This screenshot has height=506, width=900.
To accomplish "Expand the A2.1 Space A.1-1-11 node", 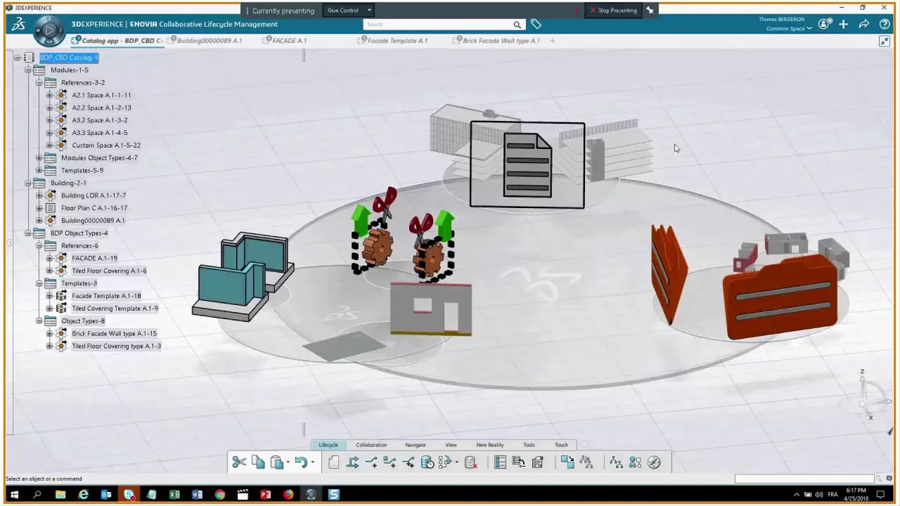I will (49, 96).
